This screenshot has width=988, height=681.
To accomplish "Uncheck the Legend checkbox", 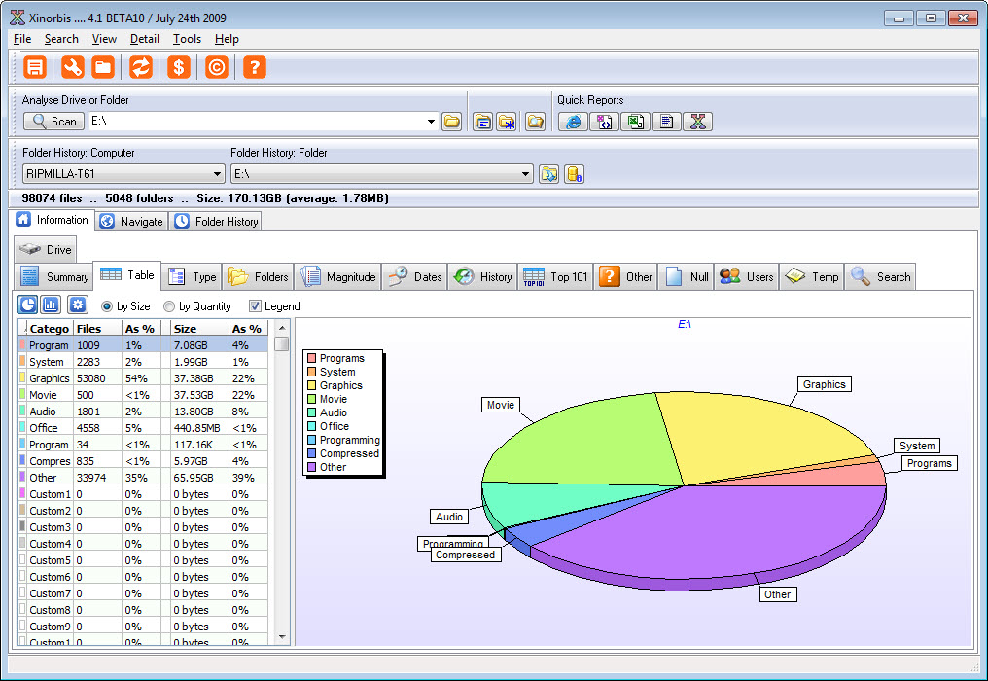I will pyautogui.click(x=256, y=306).
